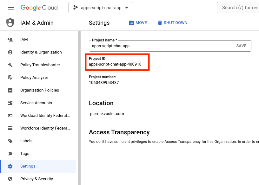Open the Tags menu item
Viewport: 259px width, 185px height.
point(25,154)
